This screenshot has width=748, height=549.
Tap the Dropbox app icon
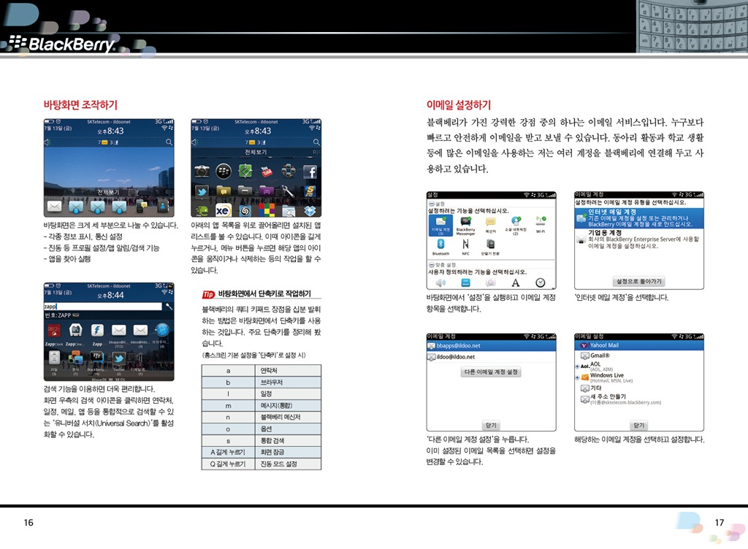click(310, 211)
